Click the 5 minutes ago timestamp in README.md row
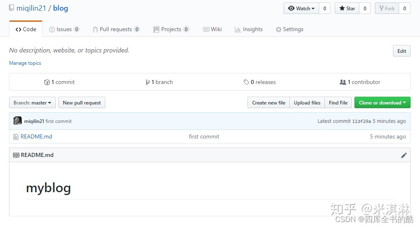The image size is (420, 227). pos(388,137)
